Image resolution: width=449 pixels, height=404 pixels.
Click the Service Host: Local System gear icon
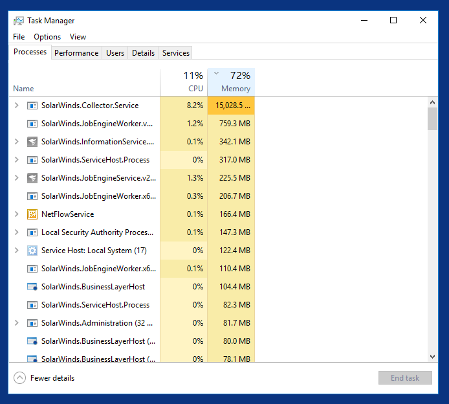pos(32,251)
